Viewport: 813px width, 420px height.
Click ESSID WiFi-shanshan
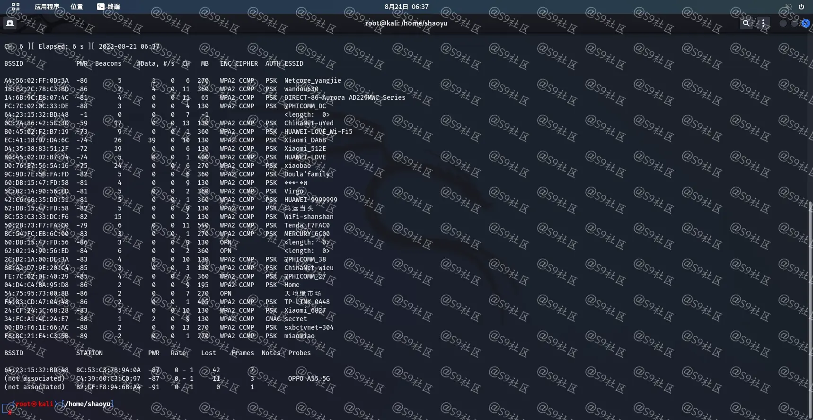click(x=309, y=217)
